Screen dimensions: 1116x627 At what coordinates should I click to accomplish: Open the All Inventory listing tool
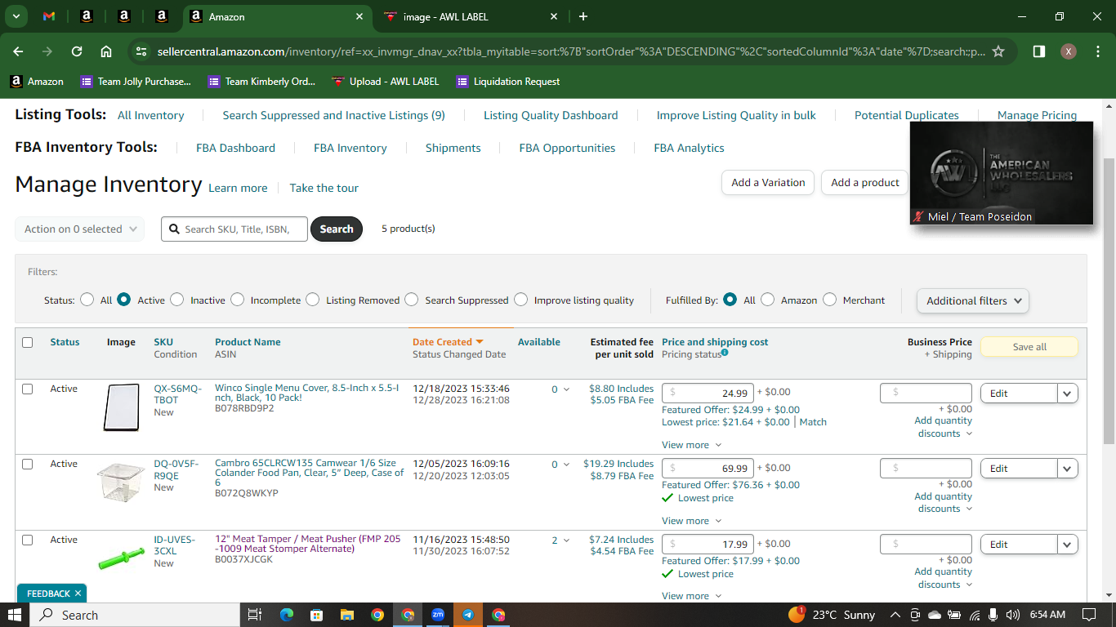click(x=151, y=115)
